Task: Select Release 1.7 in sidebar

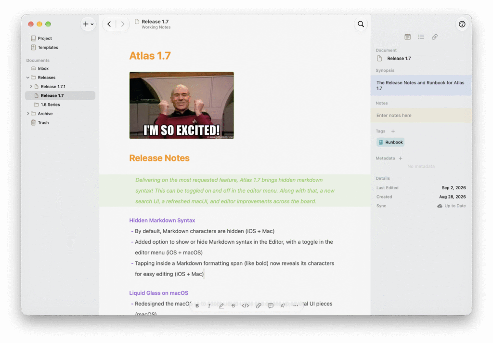Action: [x=60, y=96]
